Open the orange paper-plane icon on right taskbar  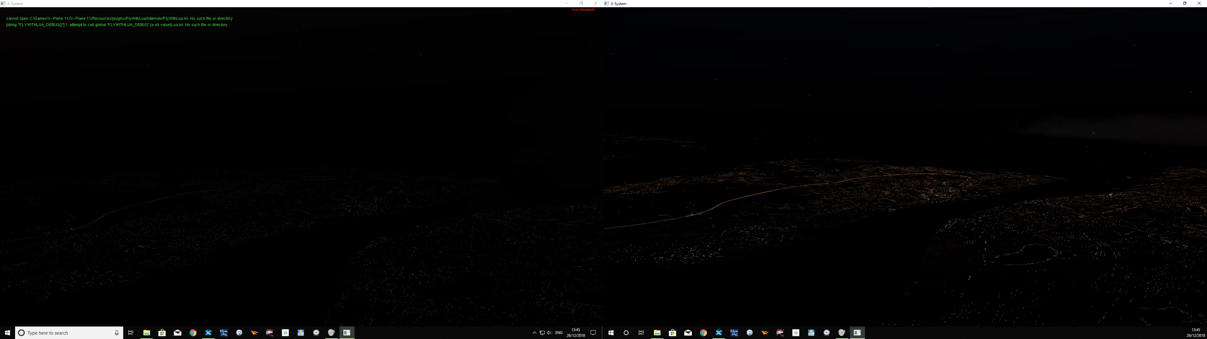(765, 332)
